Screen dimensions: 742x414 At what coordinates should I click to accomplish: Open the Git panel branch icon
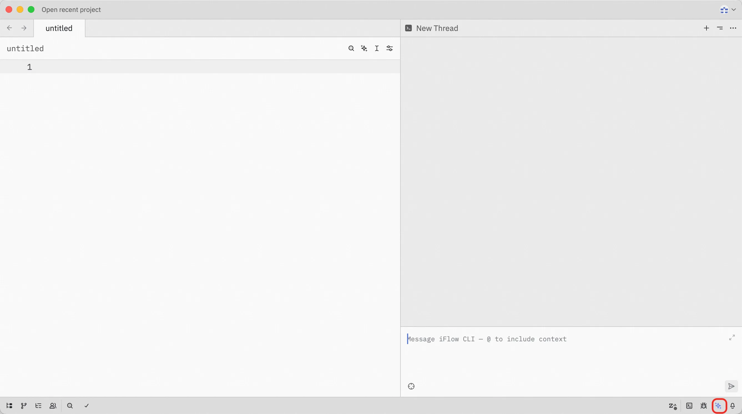click(24, 406)
